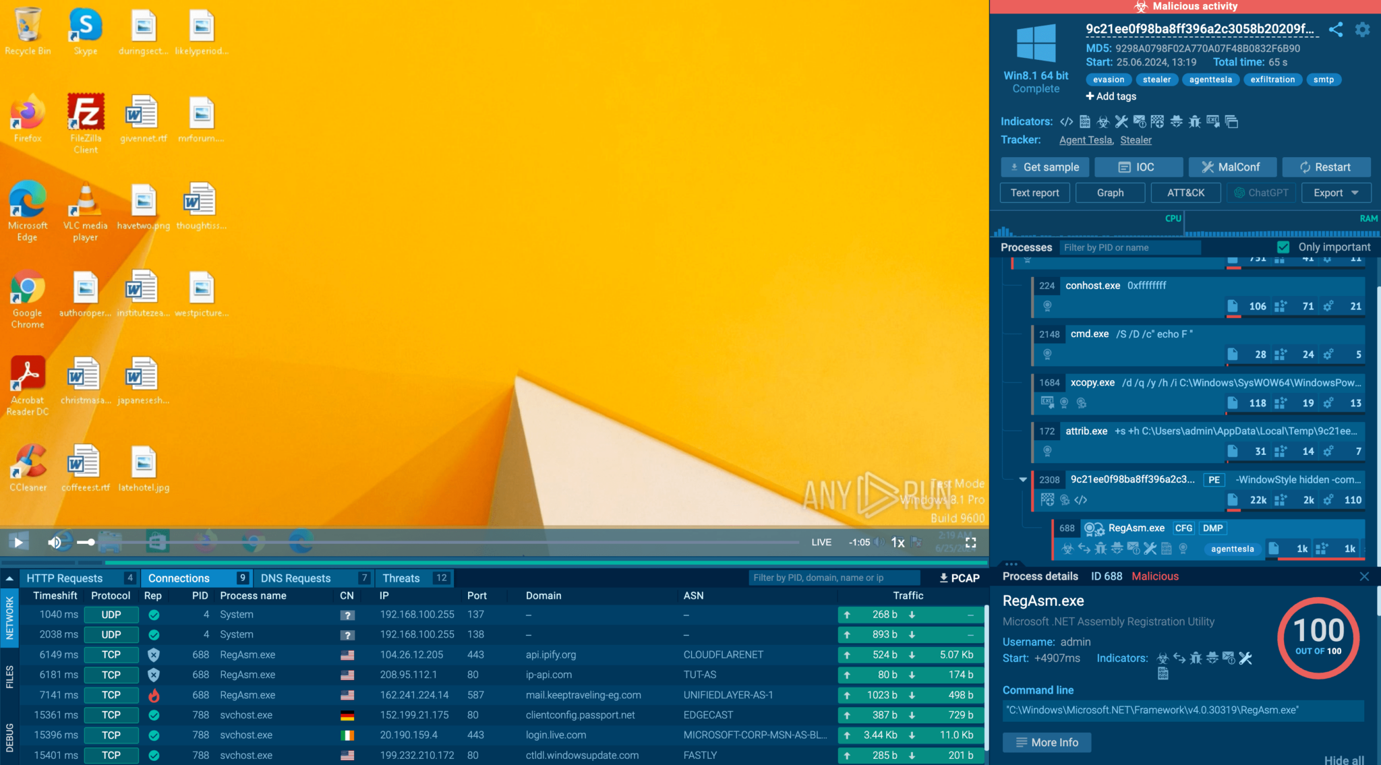Viewport: 1381px width, 765px height.
Task: Enter fullscreen video mode icon
Action: click(970, 542)
